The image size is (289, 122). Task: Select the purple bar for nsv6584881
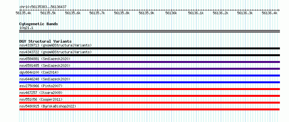(x=149, y=62)
